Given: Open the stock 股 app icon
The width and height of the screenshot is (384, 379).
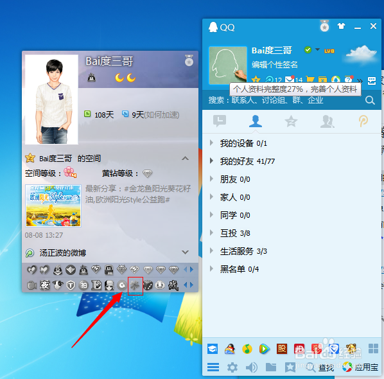Looking at the screenshot, I should pos(282,349).
